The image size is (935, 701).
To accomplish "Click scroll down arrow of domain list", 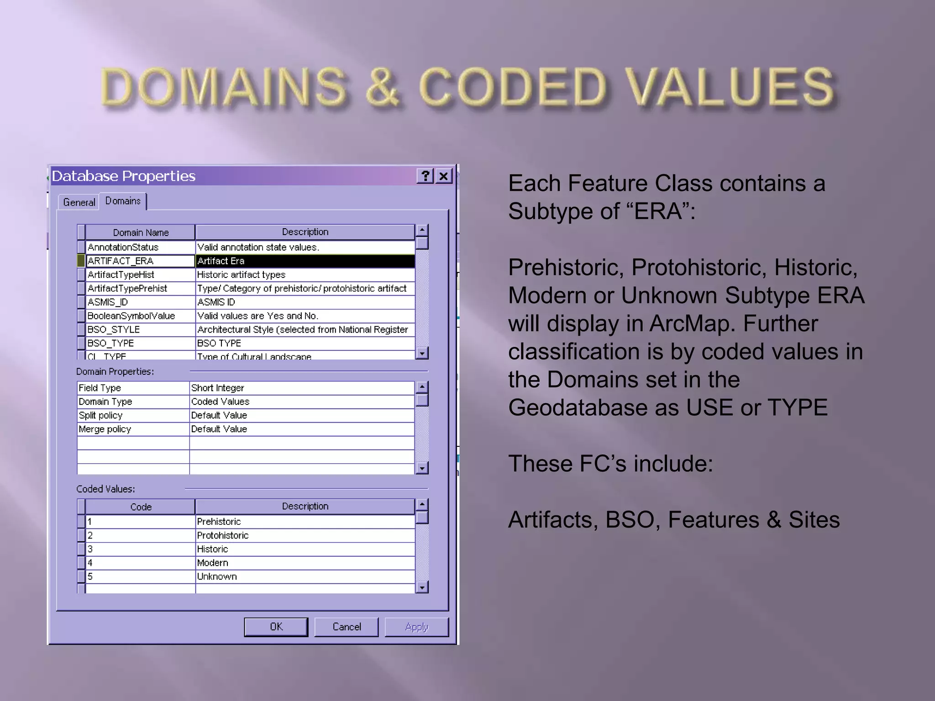I will pyautogui.click(x=422, y=353).
